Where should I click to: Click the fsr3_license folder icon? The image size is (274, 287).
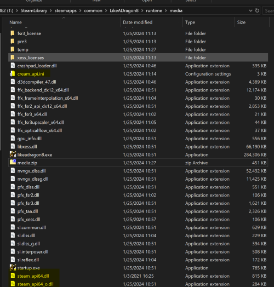pos(13,33)
